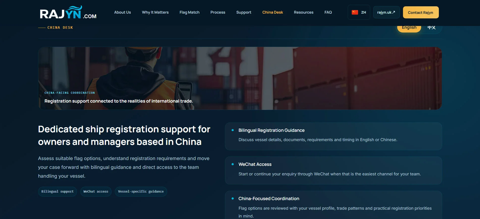Select the China-Focused Coordination card heading
Viewport: 480px width, 219px height.
pos(269,199)
